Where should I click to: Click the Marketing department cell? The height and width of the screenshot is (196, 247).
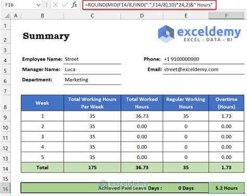pos(92,80)
